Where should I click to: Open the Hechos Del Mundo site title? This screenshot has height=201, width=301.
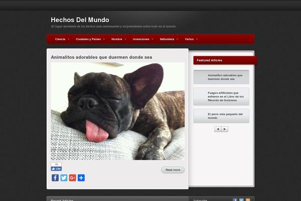tap(80, 20)
